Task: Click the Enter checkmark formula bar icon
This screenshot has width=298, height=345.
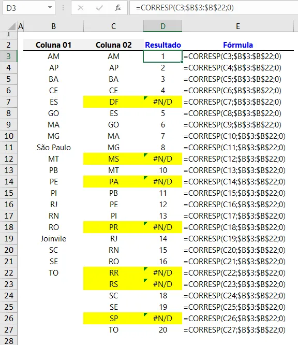Action: point(99,8)
